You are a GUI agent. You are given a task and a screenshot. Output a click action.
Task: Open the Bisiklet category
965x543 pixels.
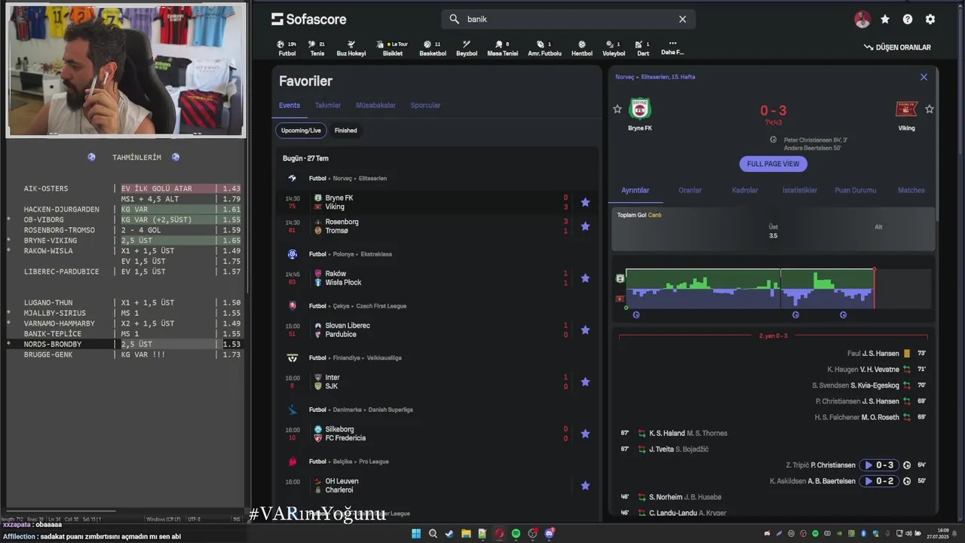(x=393, y=48)
